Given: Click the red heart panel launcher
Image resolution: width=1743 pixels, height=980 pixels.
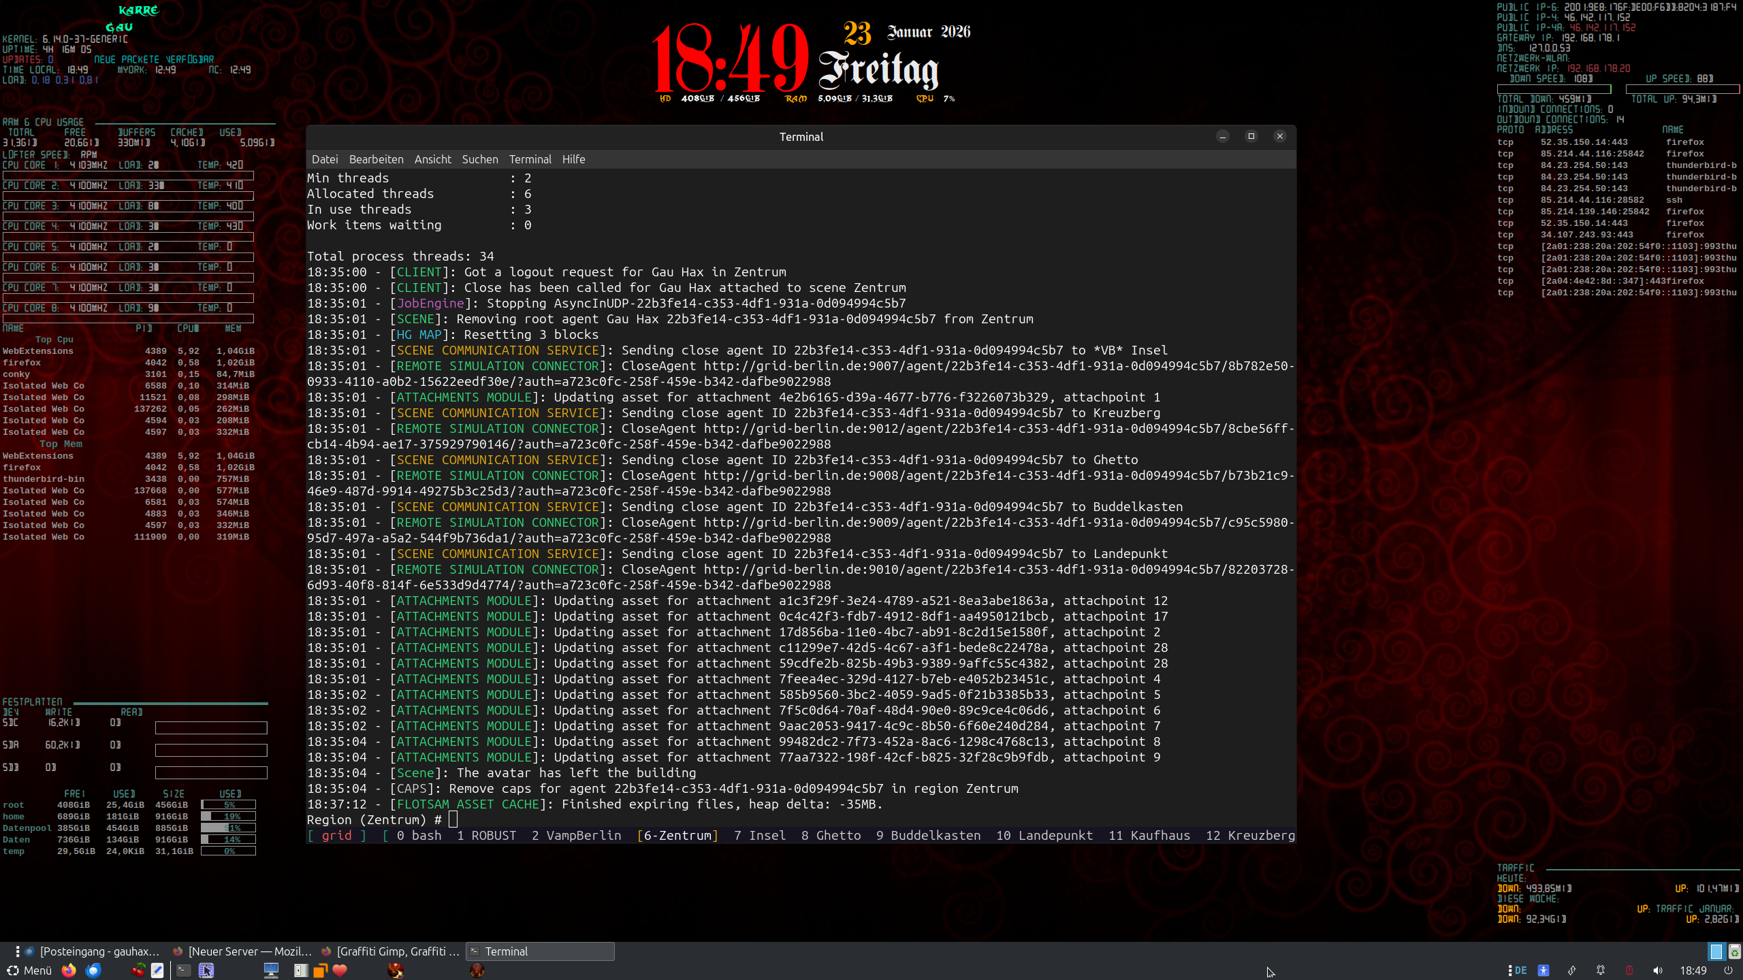Looking at the screenshot, I should (340, 970).
